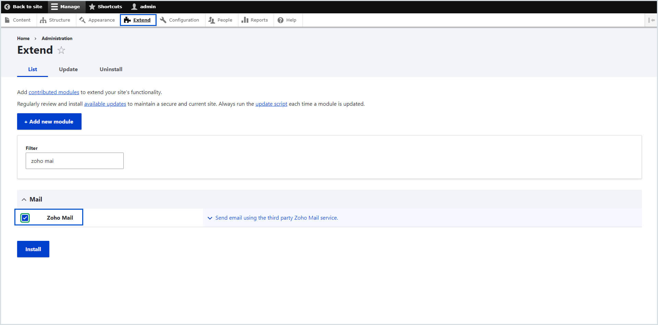Image resolution: width=658 pixels, height=325 pixels.
Task: Switch to the Update tab
Action: click(68, 69)
